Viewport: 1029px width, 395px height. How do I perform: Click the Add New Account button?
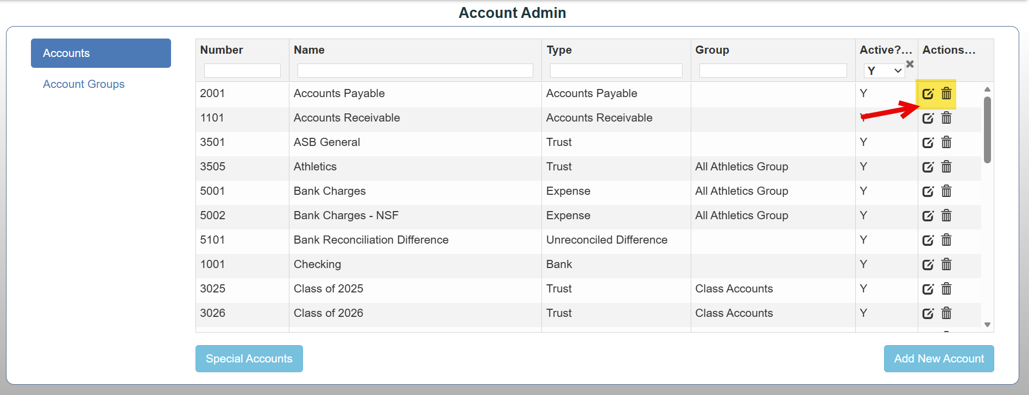939,359
